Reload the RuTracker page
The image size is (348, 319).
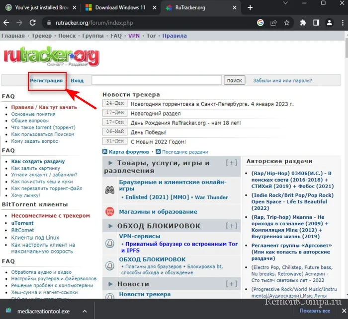[33, 23]
